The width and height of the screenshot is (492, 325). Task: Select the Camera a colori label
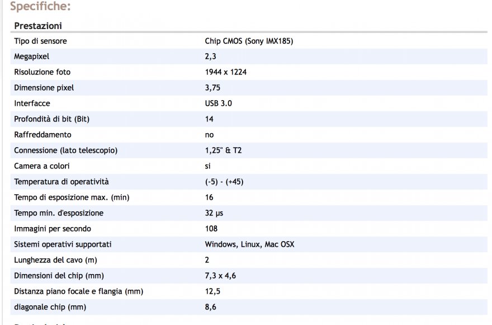(41, 166)
